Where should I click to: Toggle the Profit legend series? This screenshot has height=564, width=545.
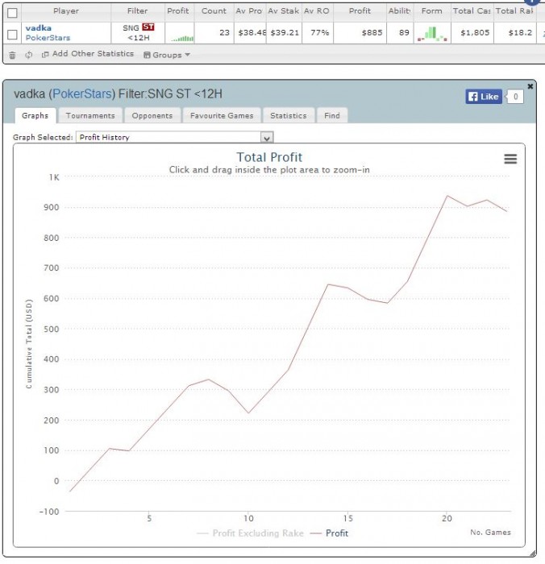[330, 533]
